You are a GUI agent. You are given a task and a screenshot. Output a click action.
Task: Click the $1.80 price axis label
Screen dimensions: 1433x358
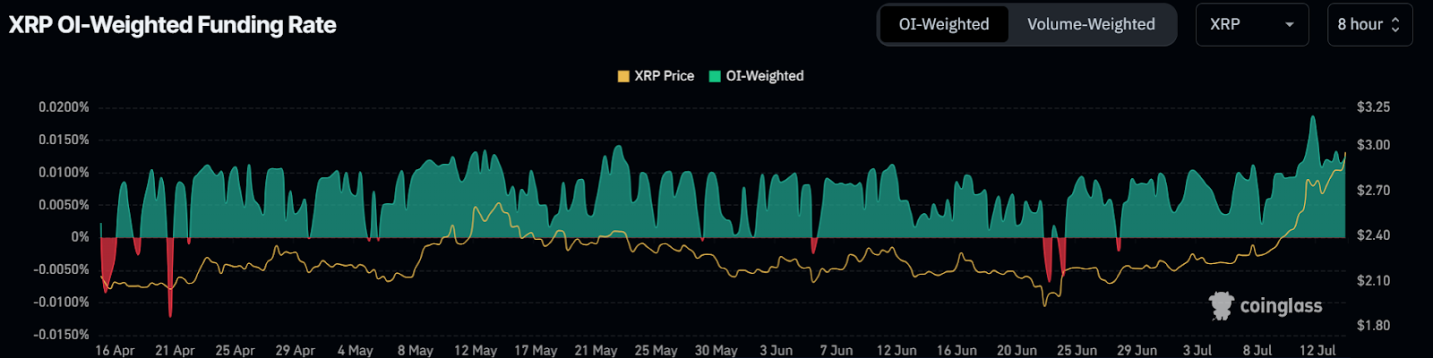click(x=1373, y=326)
